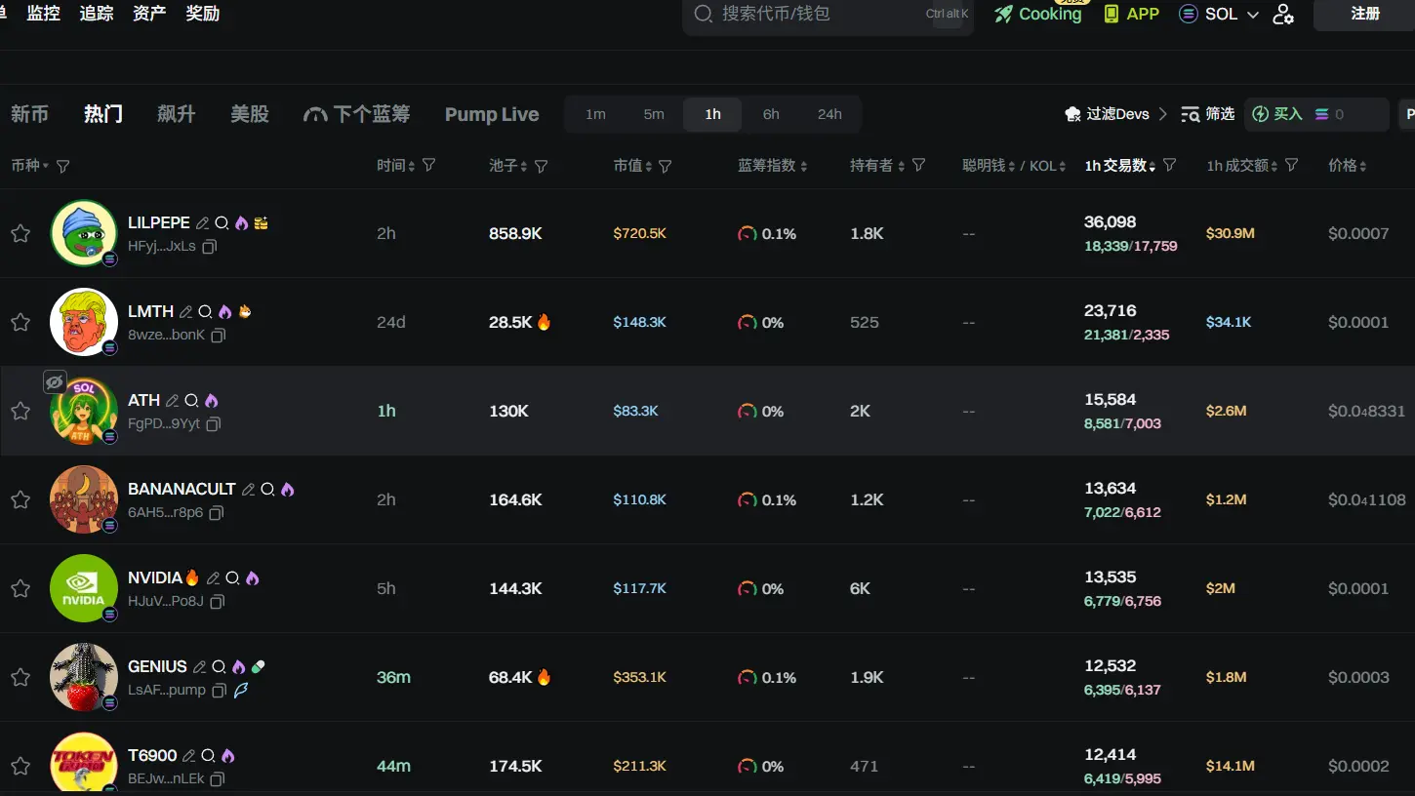Screen dimensions: 1415x796
Task: Switch to the 新币 tab
Action: tap(29, 114)
